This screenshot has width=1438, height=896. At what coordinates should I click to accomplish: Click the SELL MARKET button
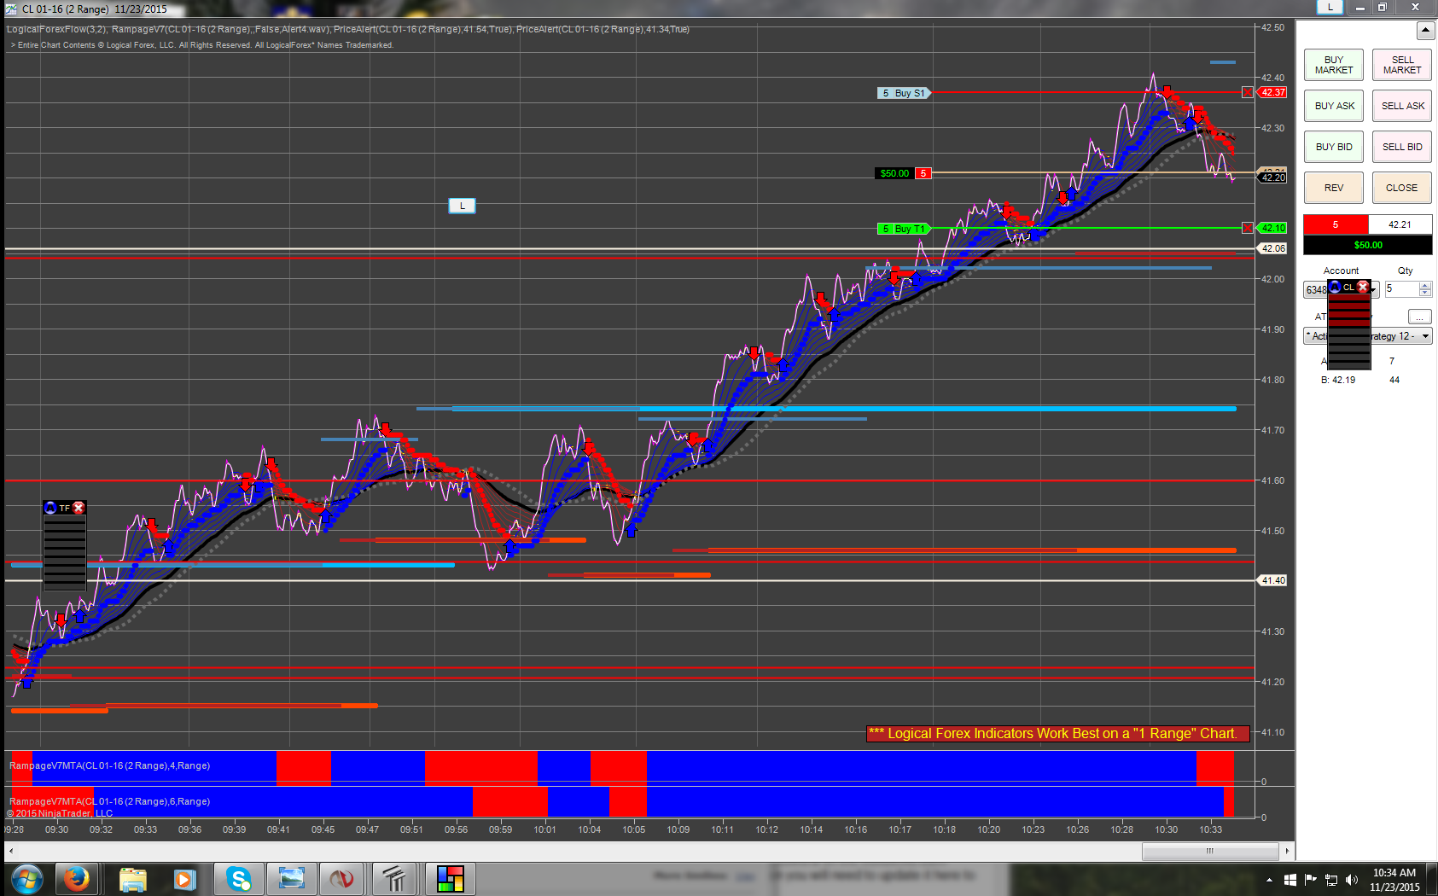pos(1402,65)
